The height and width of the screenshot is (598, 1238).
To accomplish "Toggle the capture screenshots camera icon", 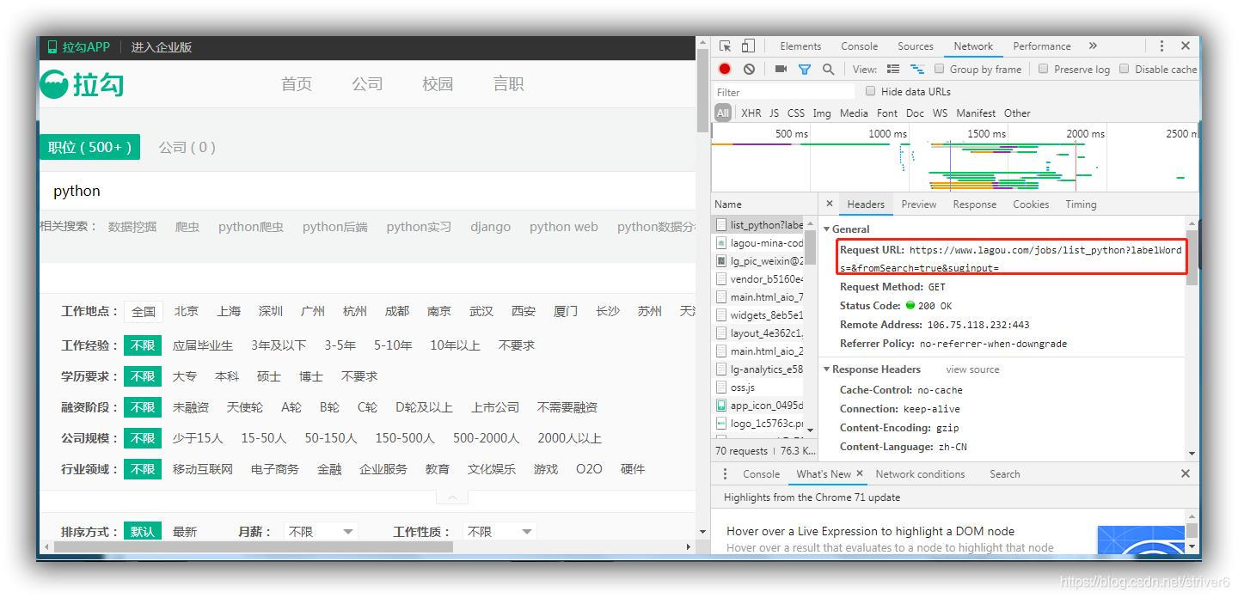I will (x=781, y=70).
